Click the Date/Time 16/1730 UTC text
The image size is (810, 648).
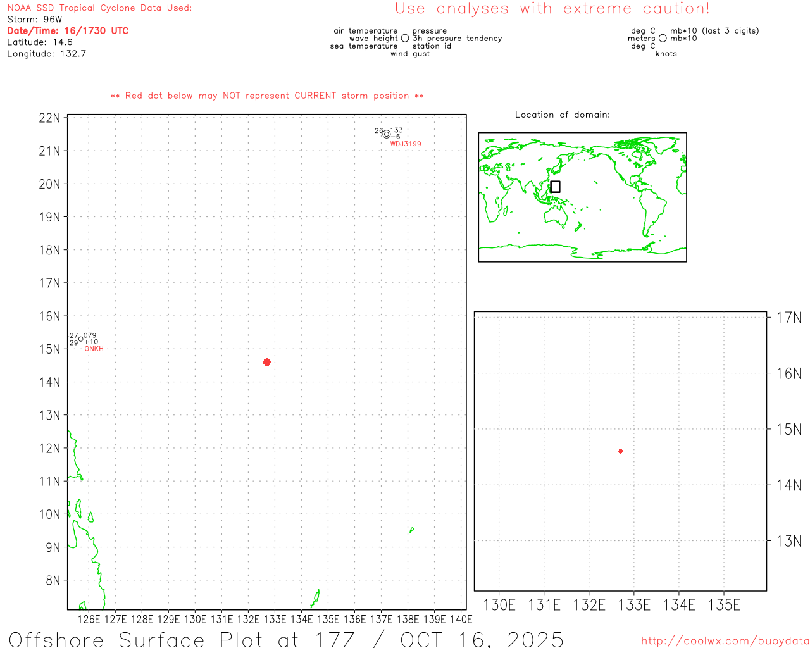pos(68,31)
